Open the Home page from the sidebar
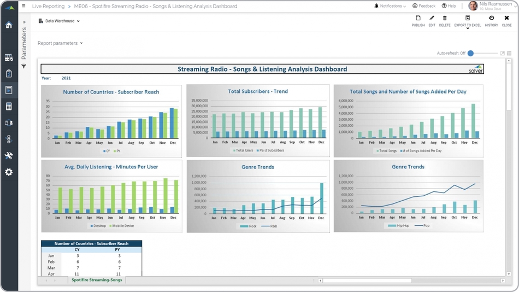519x292 pixels. tap(9, 25)
